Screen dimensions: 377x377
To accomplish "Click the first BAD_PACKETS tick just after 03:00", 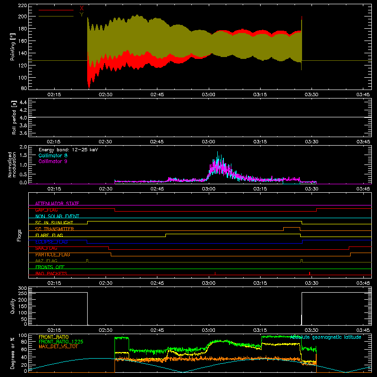I will point(215,273).
